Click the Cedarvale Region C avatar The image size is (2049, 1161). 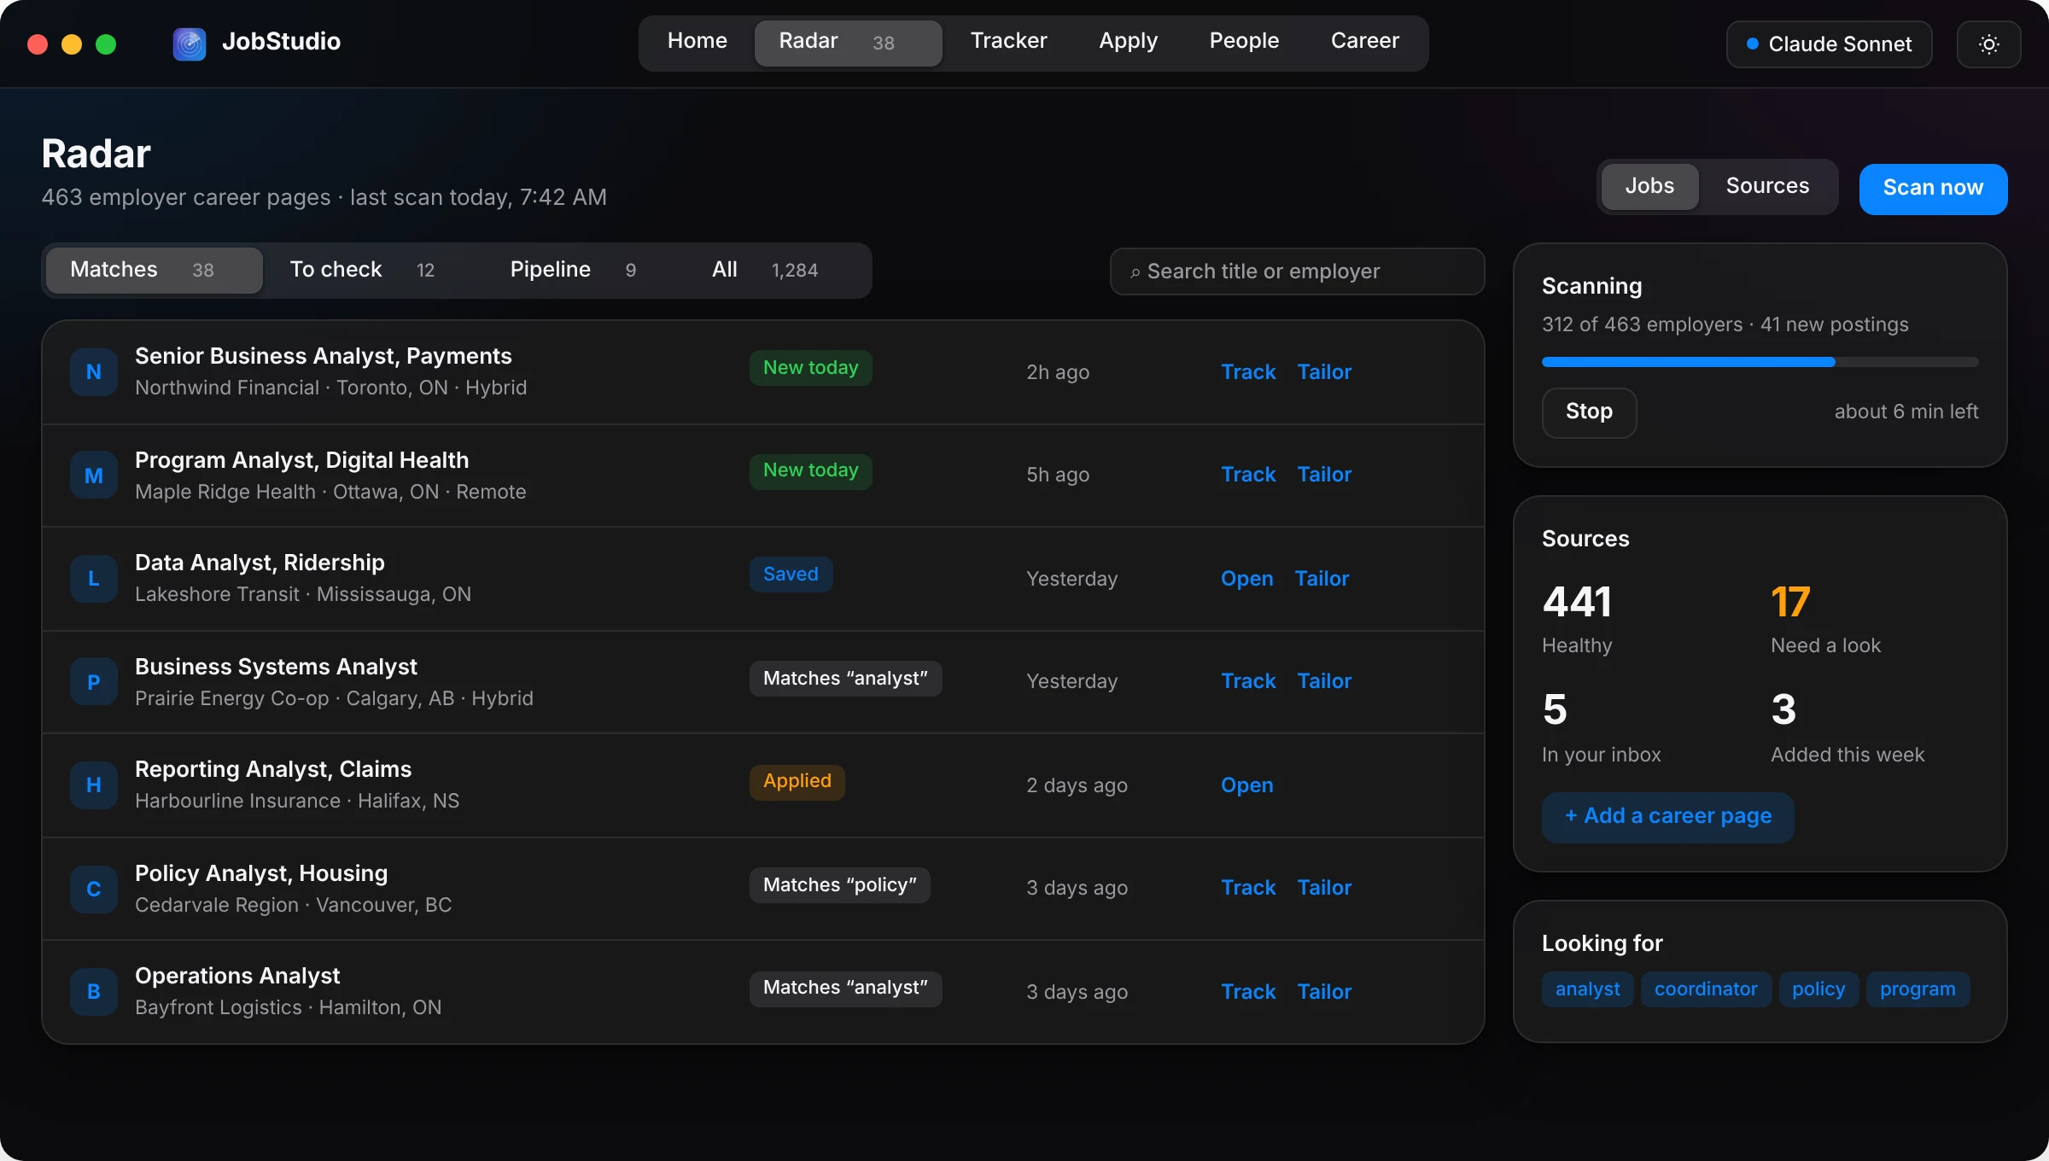point(94,889)
